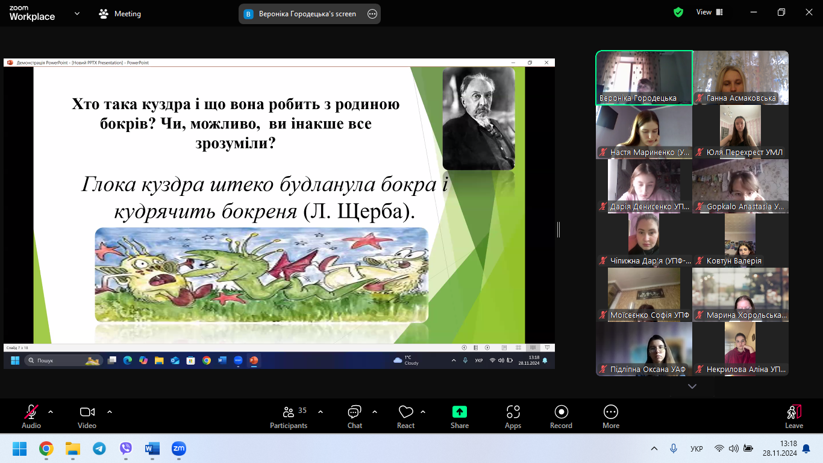The width and height of the screenshot is (823, 463).
Task: Click the kuzdra cartoon illustration on slide
Action: pyautogui.click(x=261, y=275)
